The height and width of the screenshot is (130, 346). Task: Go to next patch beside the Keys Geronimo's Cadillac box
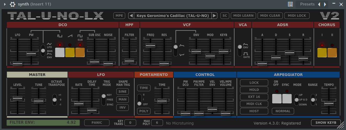(x=215, y=16)
